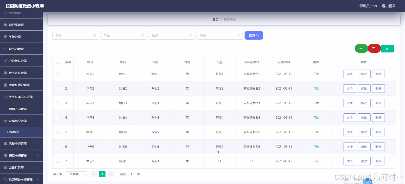Expand 分管院长管理 chevron
This screenshot has width=405, height=184.
37,61
